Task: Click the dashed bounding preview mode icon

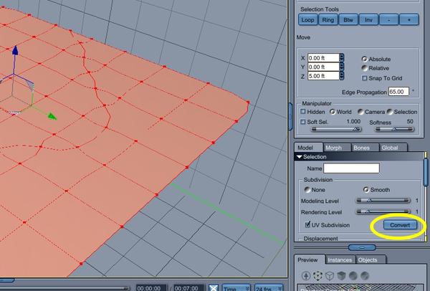Action: click(317, 276)
